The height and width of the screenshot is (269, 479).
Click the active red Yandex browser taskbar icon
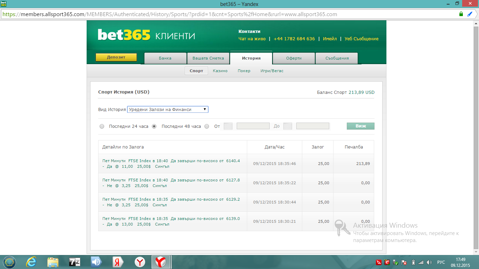(161, 262)
